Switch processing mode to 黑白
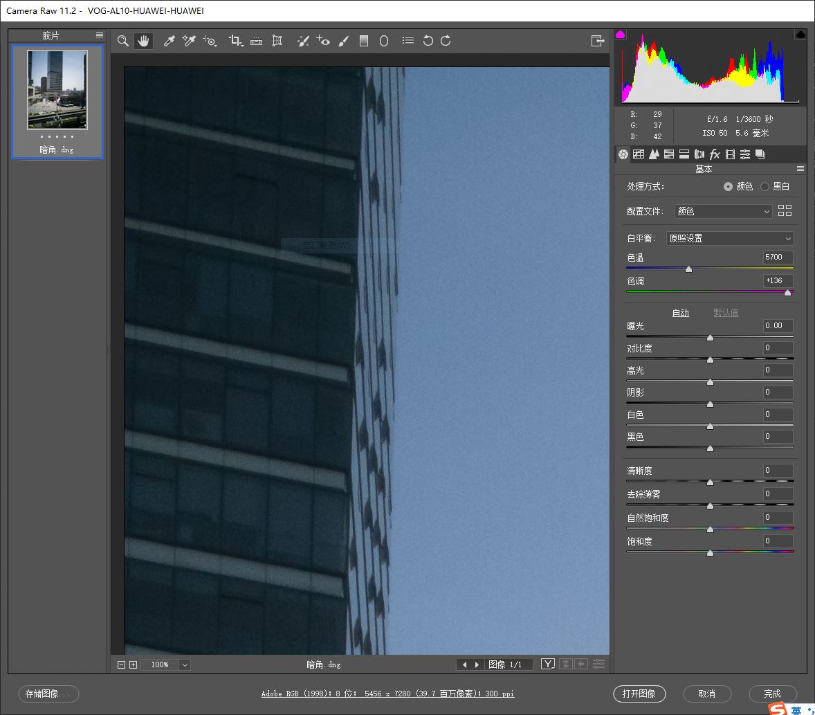This screenshot has width=815, height=715. [x=764, y=187]
